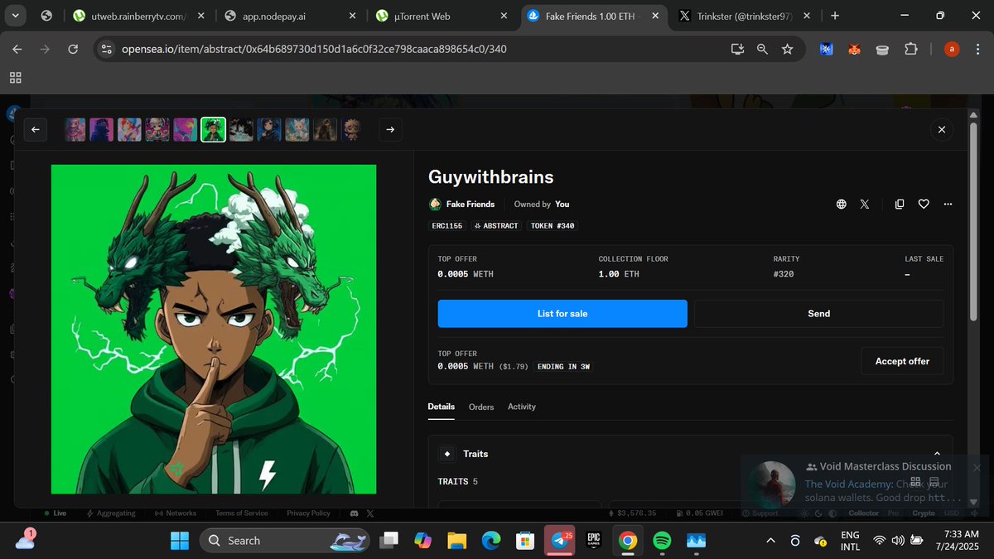The width and height of the screenshot is (994, 559).
Task: Select the last chibi character thumbnail
Action: [352, 129]
